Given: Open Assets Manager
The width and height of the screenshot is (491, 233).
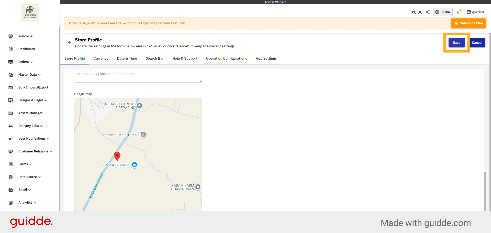Looking at the screenshot, I should point(30,113).
